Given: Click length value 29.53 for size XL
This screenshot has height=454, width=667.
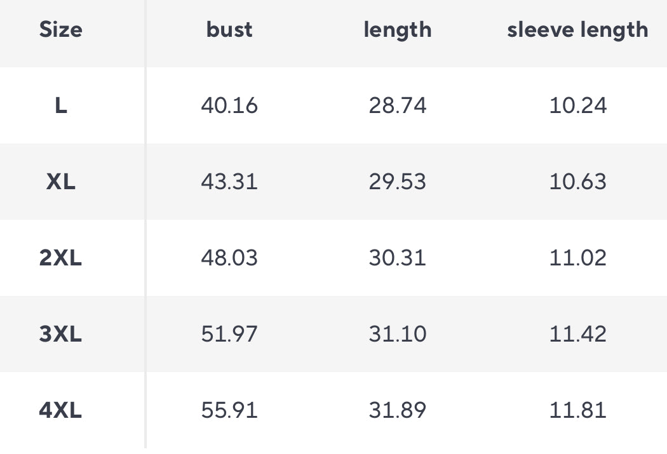Looking at the screenshot, I should [x=398, y=182].
